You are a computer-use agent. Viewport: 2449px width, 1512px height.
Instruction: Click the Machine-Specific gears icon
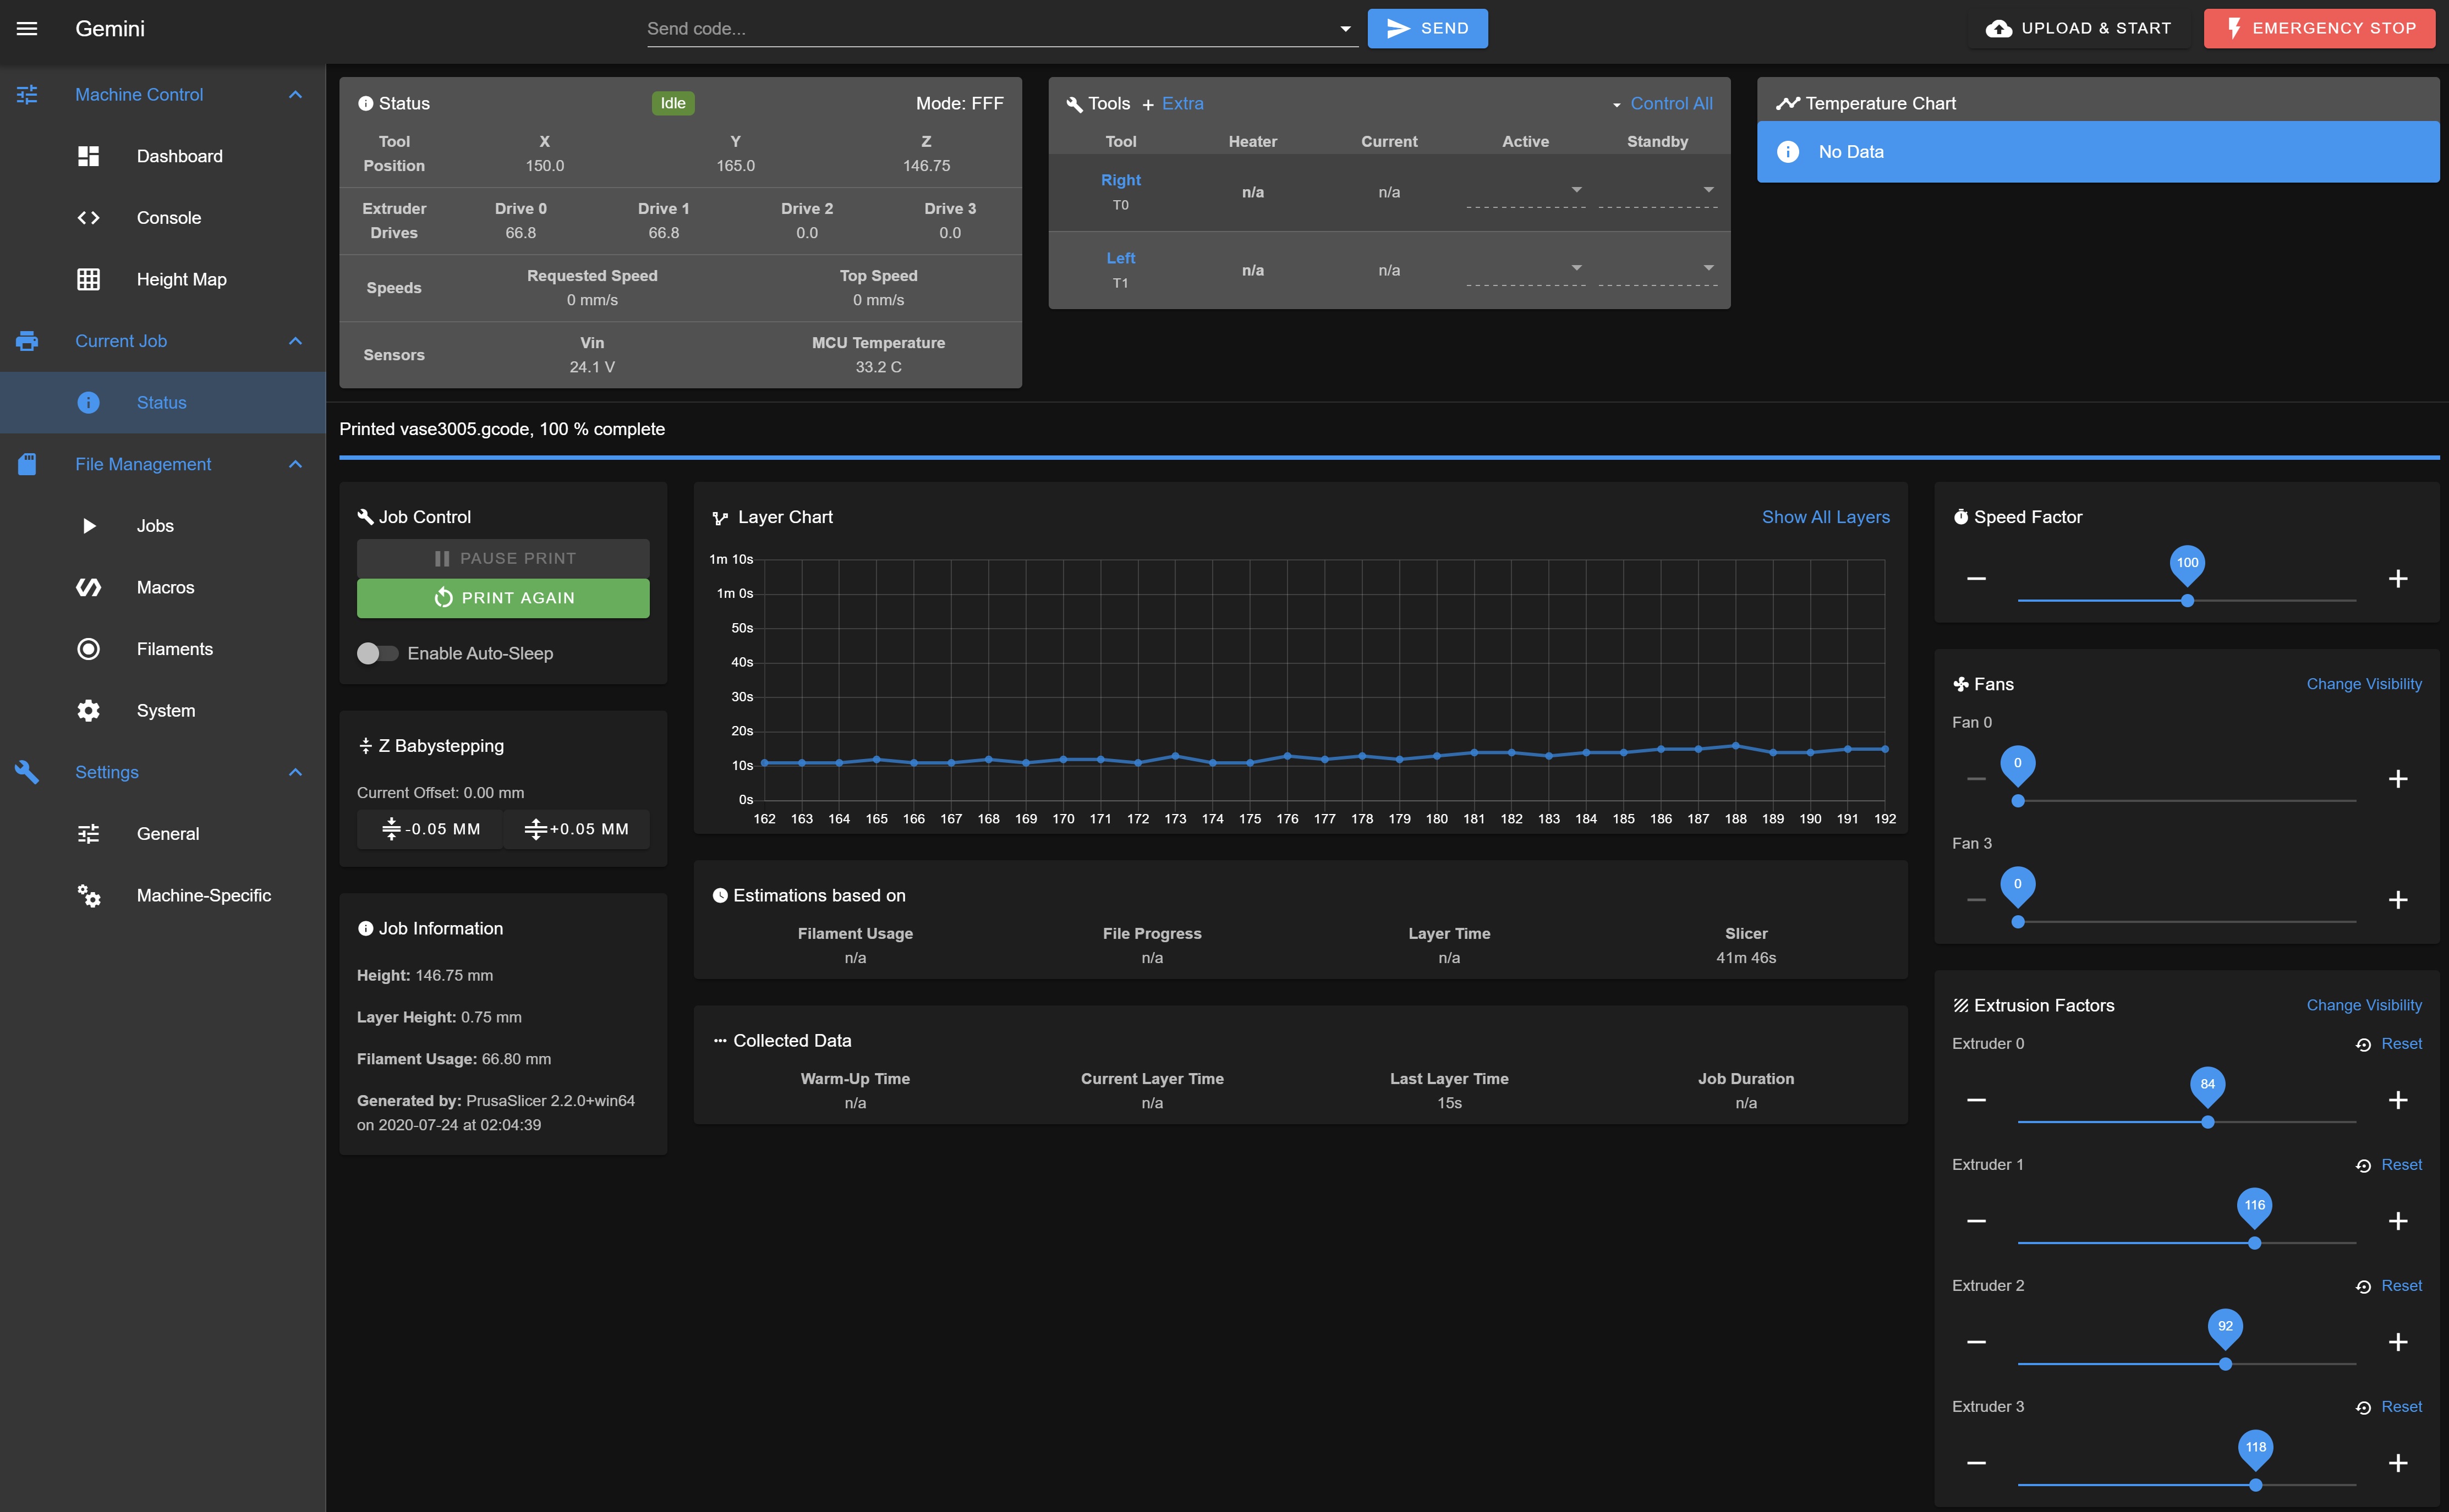pyautogui.click(x=88, y=895)
